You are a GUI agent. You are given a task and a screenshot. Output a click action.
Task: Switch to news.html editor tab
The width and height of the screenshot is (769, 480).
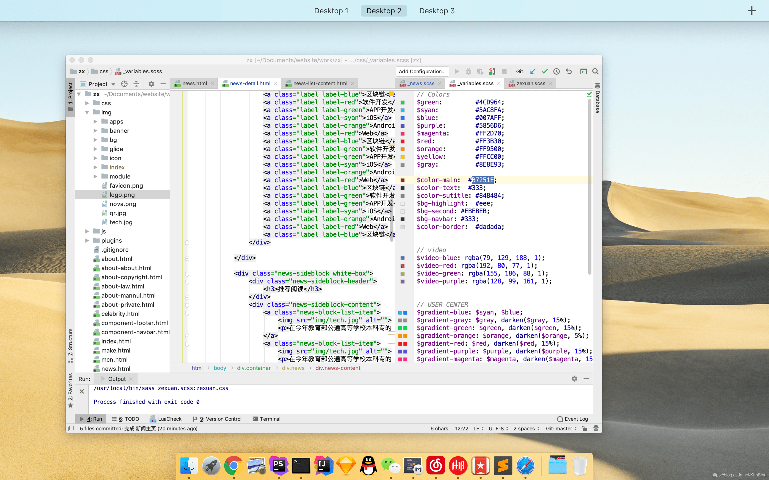(x=194, y=83)
